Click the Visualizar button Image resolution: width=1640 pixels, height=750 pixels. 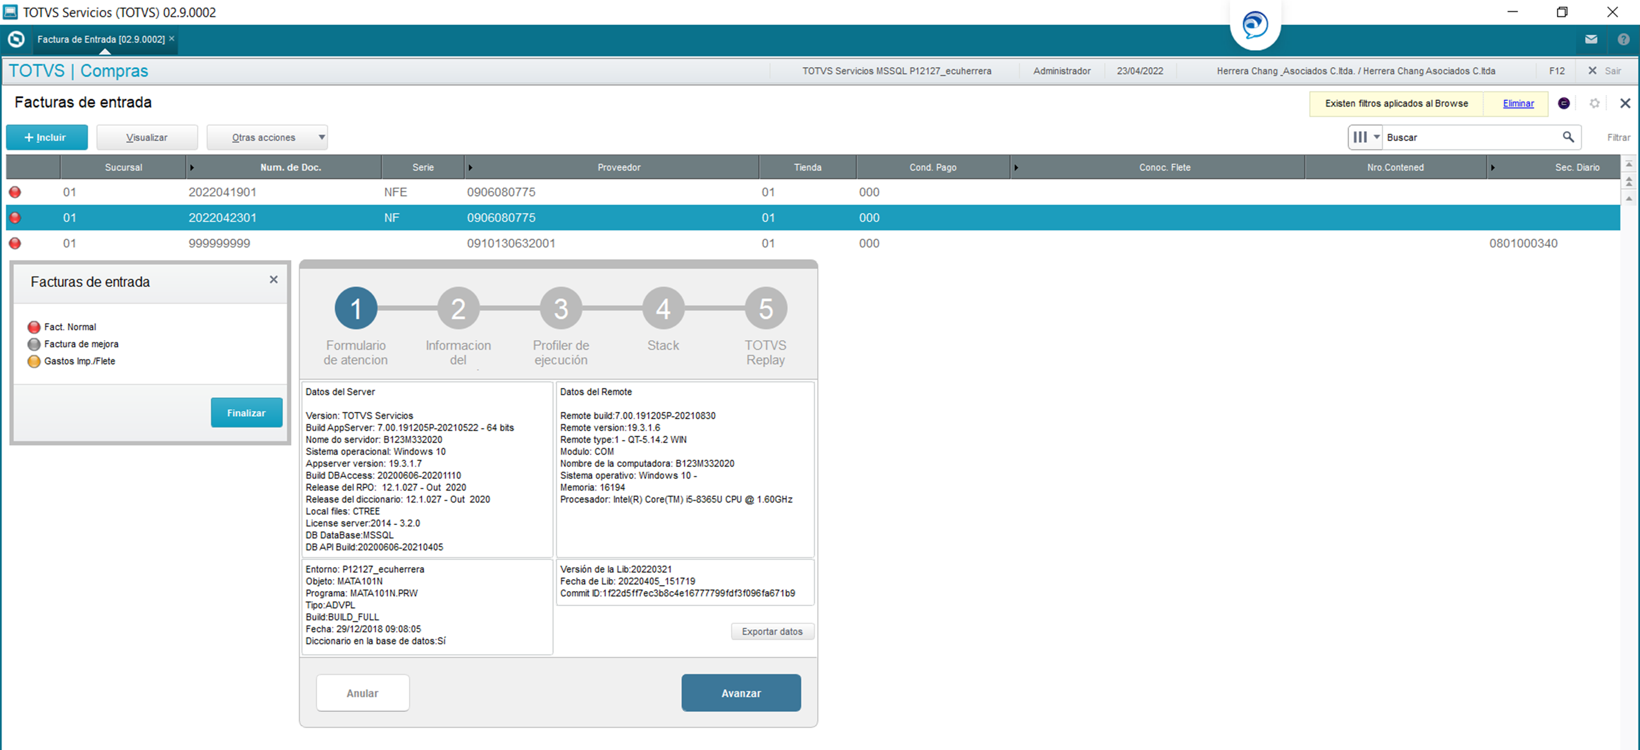(147, 138)
